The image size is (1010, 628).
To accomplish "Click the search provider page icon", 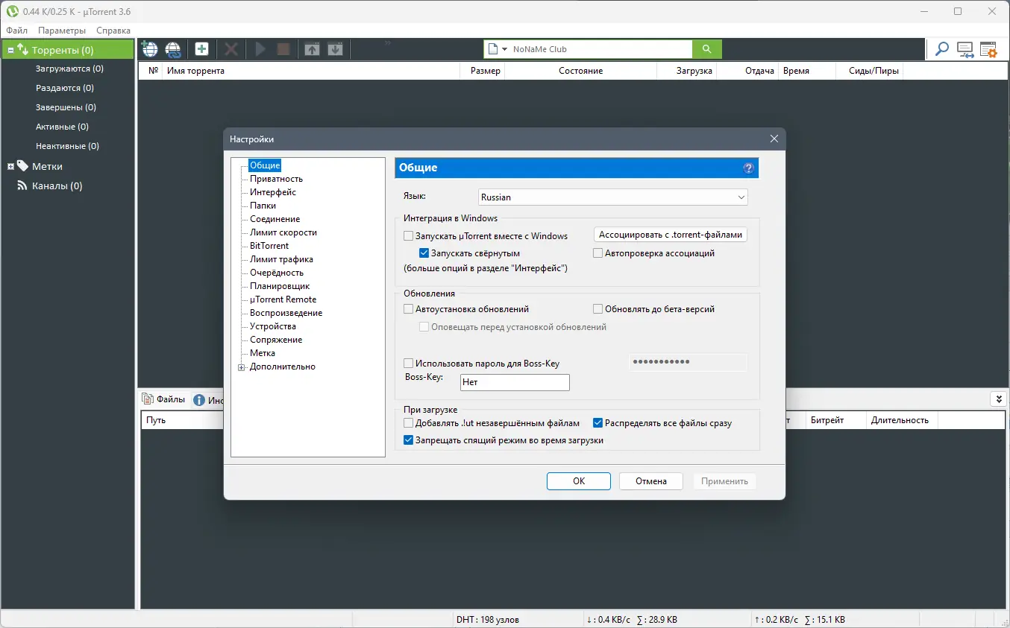I will click(492, 49).
